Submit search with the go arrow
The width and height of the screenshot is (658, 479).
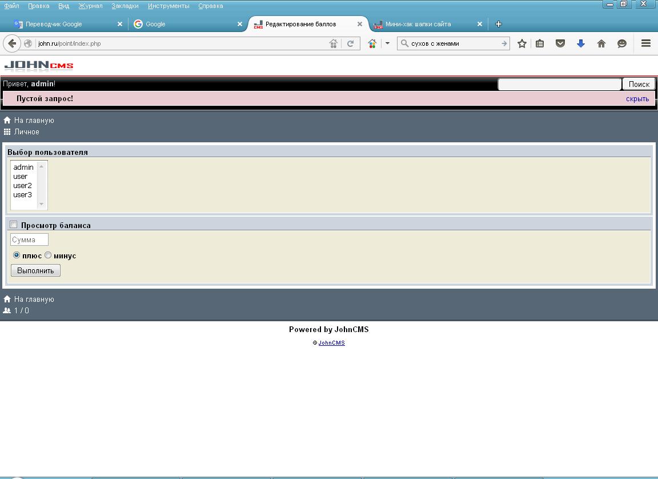[x=504, y=43]
